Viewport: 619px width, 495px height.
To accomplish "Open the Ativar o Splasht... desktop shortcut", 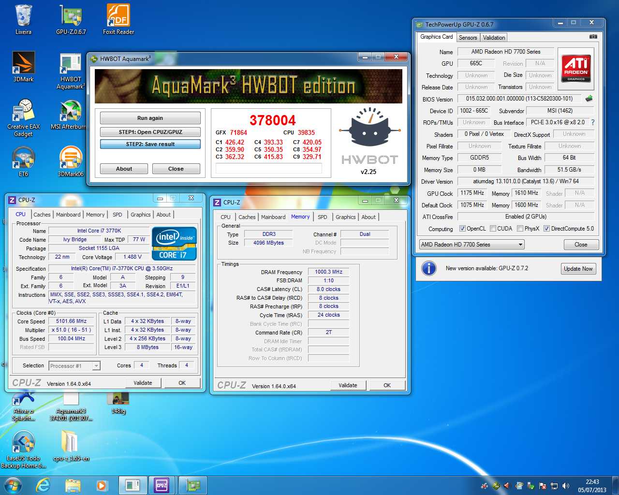I will [23, 407].
